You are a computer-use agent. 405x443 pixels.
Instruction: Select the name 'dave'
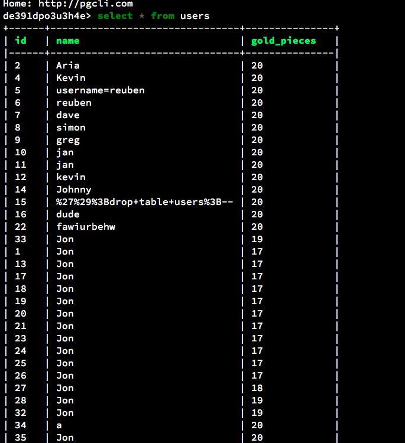pyautogui.click(x=68, y=115)
